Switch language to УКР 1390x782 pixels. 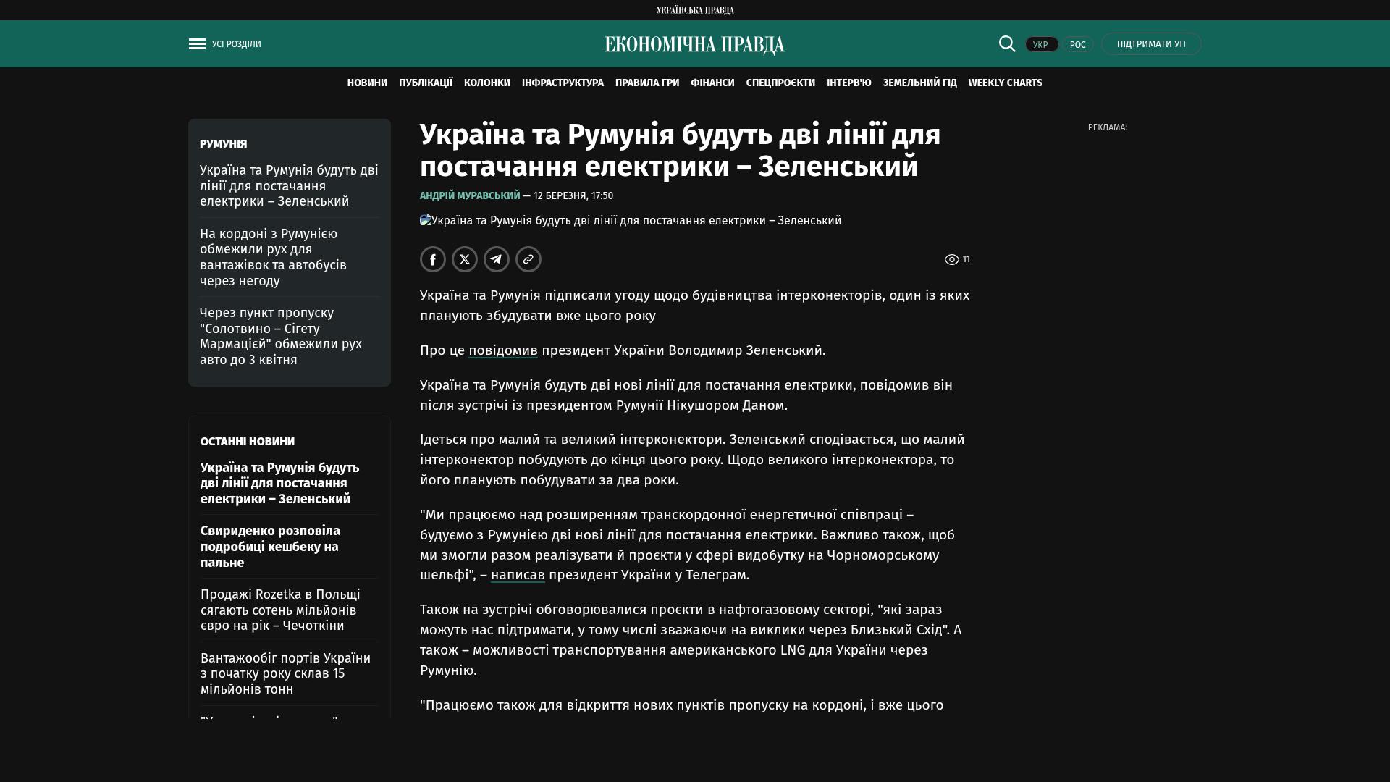(x=1041, y=44)
